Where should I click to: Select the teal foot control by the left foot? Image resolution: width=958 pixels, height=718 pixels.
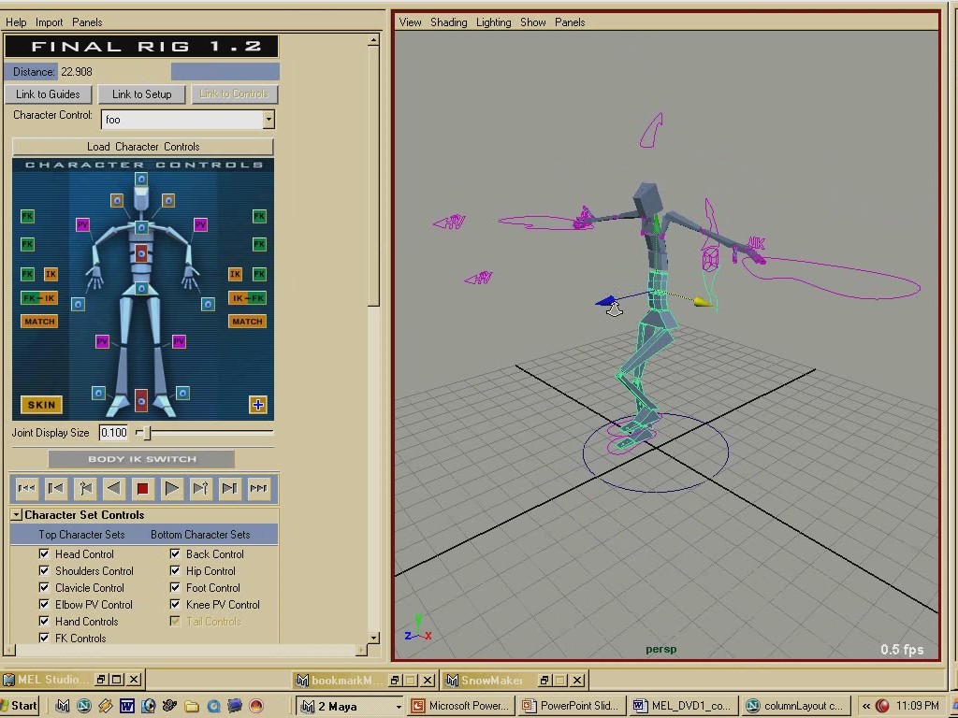[x=98, y=394]
